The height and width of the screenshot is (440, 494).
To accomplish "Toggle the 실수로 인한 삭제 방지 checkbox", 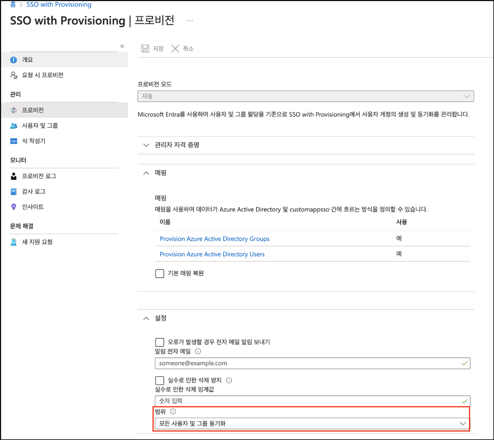I will [160, 380].
